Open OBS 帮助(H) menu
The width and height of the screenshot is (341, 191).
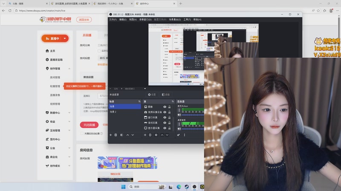click(x=197, y=20)
